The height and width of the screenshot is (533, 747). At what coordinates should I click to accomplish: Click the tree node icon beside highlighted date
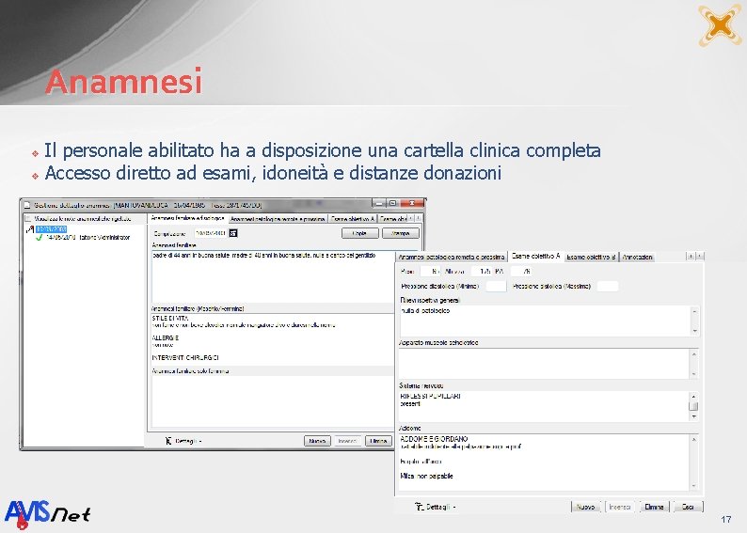tap(30, 229)
